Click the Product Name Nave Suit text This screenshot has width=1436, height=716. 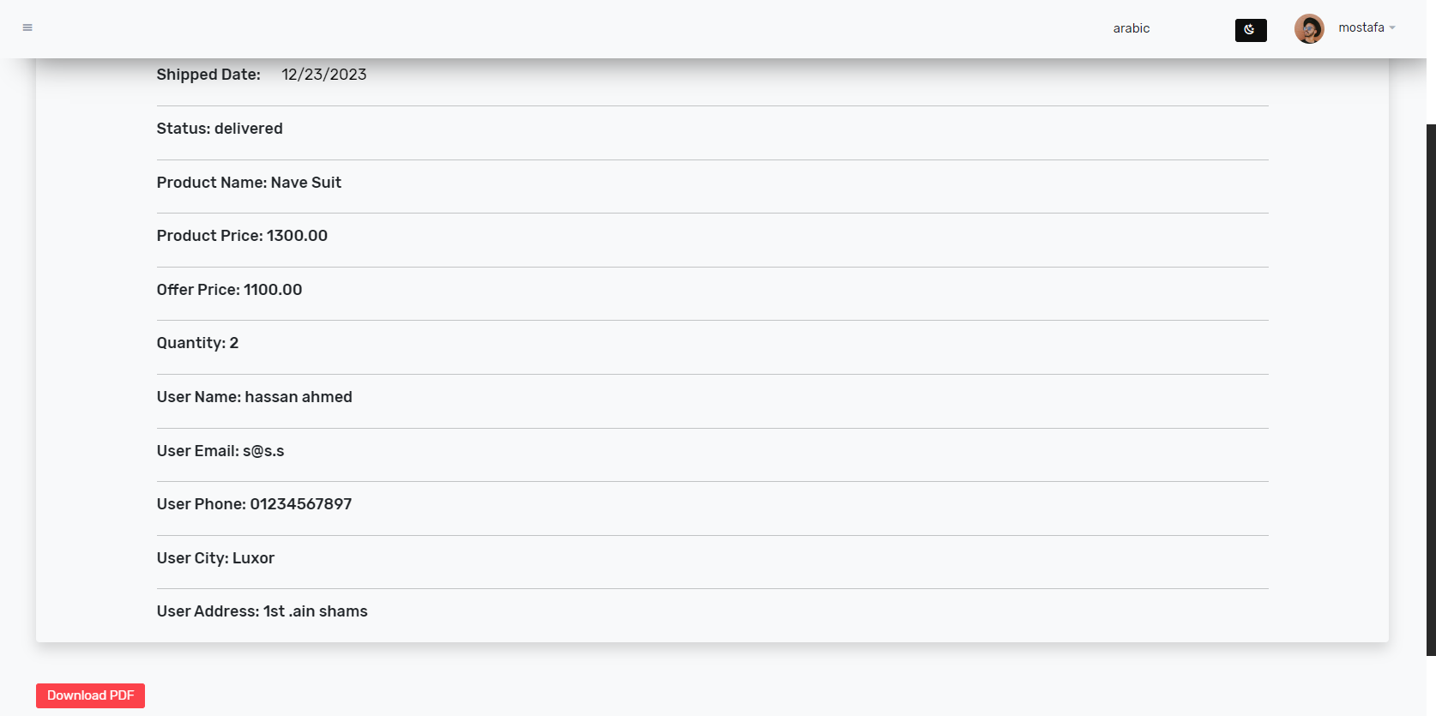[249, 183]
